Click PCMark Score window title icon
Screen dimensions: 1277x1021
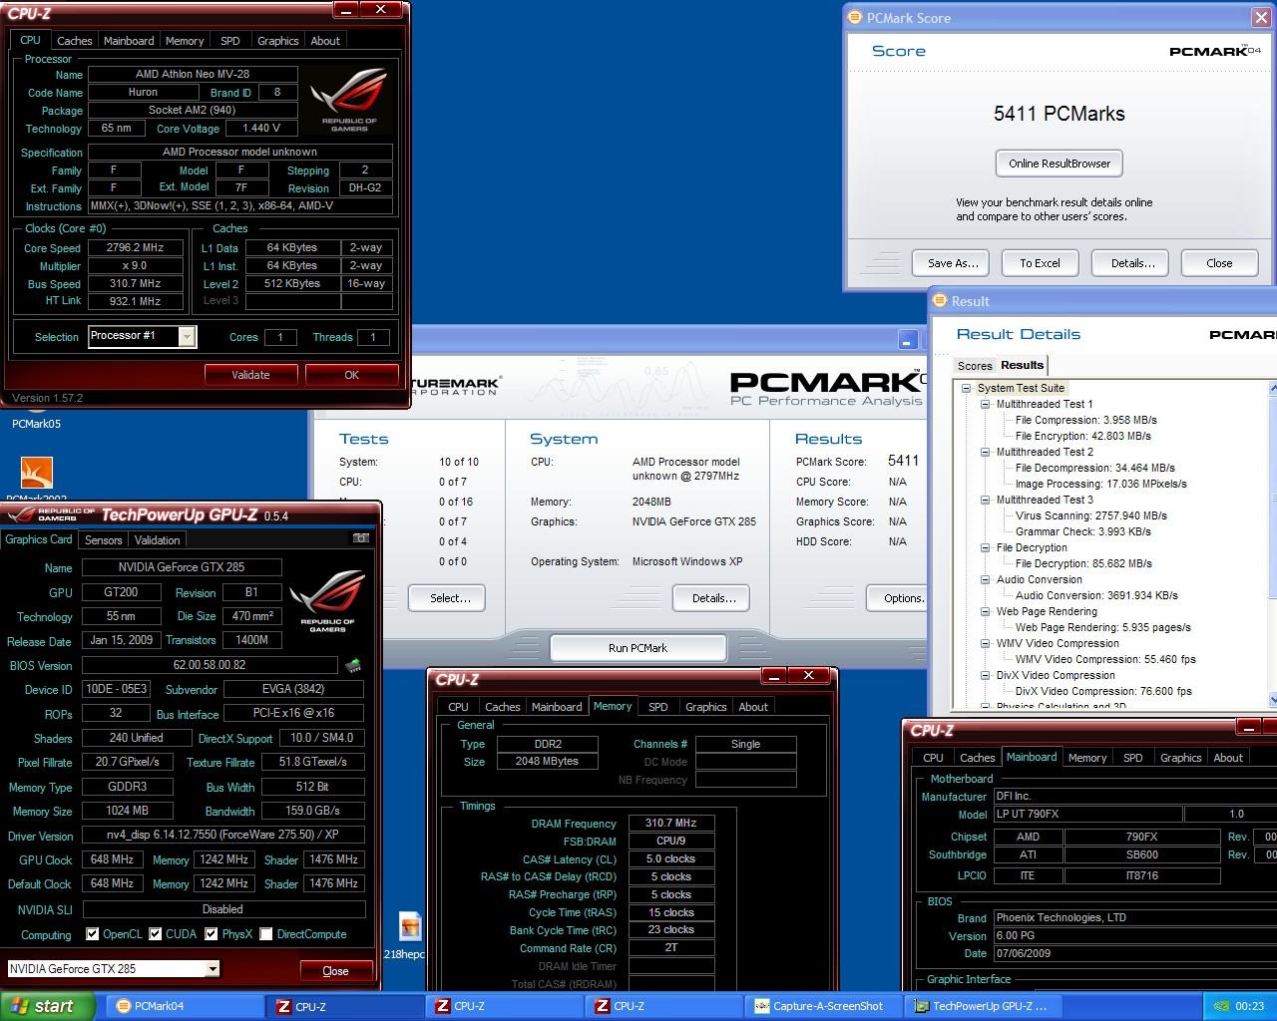[x=854, y=17]
